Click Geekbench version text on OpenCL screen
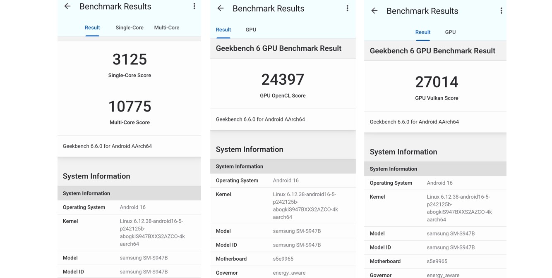This screenshot has height=278, width=552. pos(260,119)
